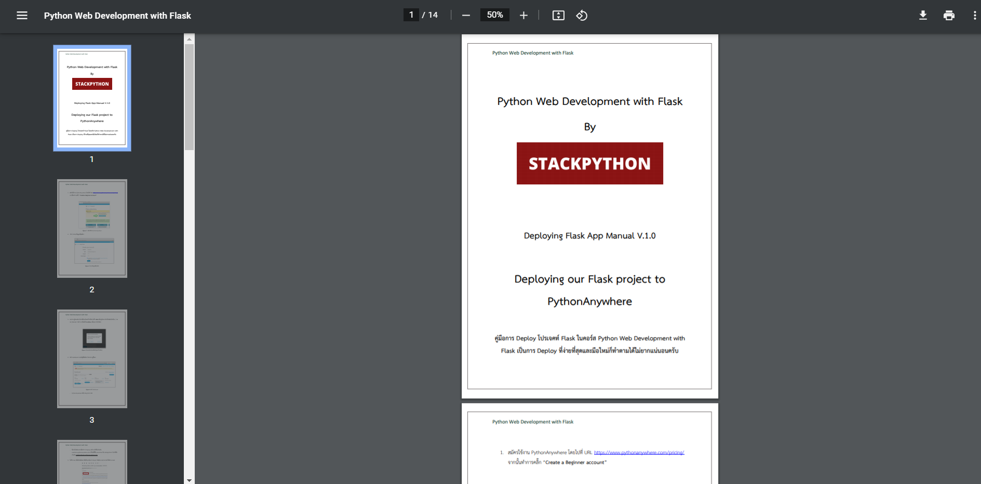Click the sidebar scrollbar down arrow

tap(189, 480)
